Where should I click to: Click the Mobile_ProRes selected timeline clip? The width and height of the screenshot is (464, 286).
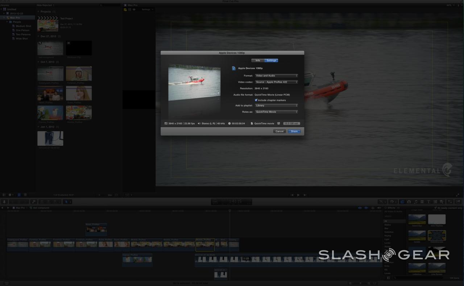pyautogui.click(x=205, y=245)
